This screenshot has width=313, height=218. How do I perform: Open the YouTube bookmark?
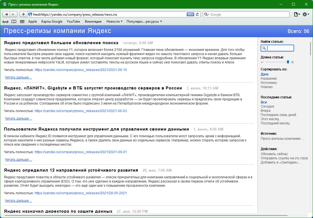coord(73,22)
